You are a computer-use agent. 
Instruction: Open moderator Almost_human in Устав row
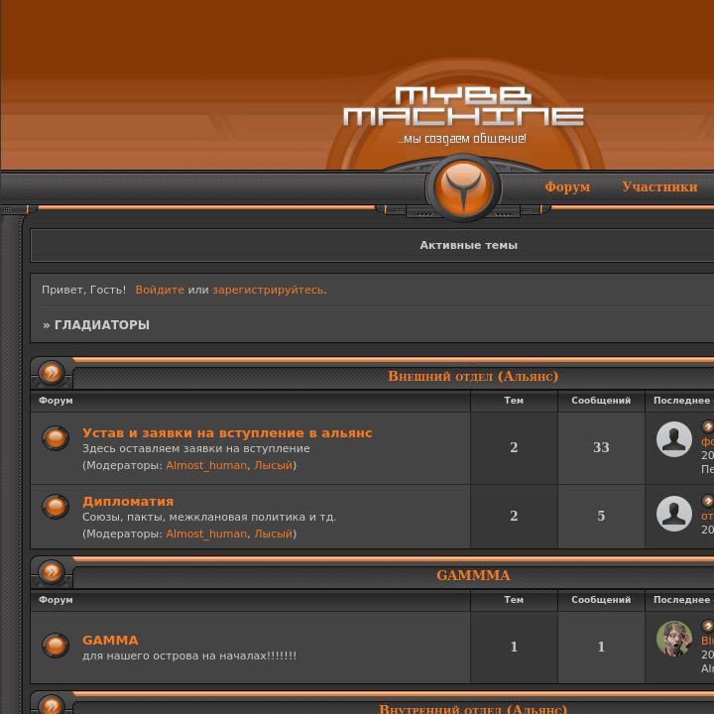(x=206, y=465)
